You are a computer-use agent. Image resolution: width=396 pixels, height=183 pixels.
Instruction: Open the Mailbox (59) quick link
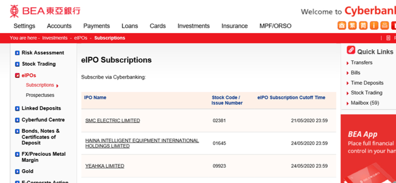coord(365,103)
